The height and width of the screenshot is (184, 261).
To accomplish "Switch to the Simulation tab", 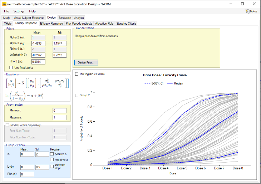I will [65, 17].
